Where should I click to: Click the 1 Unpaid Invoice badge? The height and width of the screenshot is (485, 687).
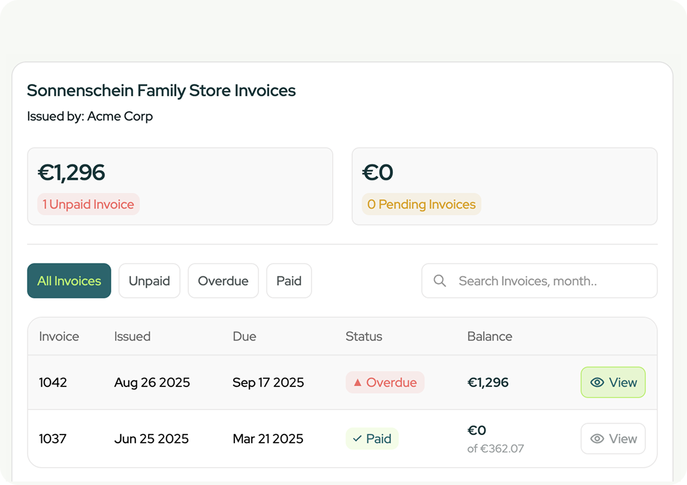click(x=88, y=204)
